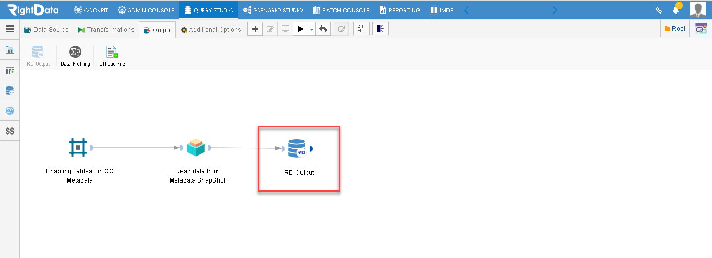Open the Additional Options tab
Image resolution: width=712 pixels, height=258 pixels.
click(211, 30)
